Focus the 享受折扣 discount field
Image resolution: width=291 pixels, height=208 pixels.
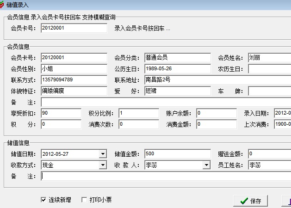(x=61, y=113)
